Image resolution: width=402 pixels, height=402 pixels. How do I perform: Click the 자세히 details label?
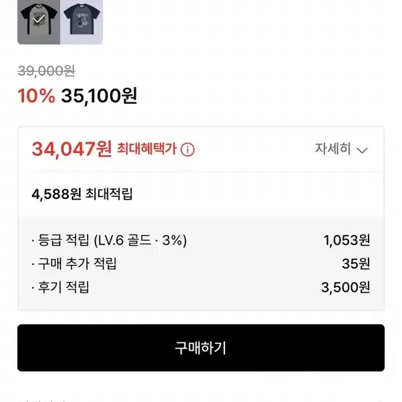coord(332,149)
